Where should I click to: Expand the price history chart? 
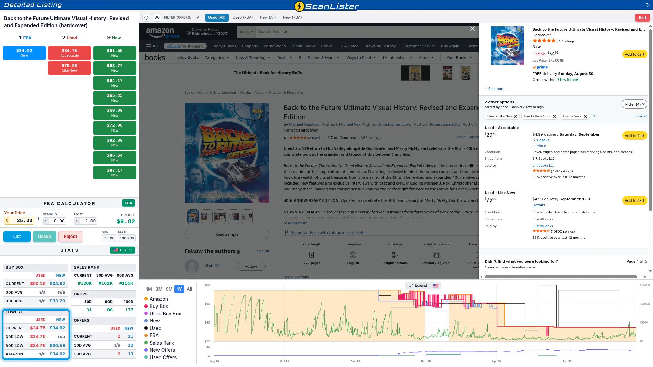pos(418,286)
